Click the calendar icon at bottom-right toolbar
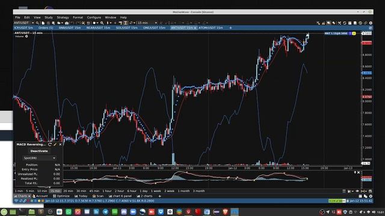Image resolution: width=385 pixels, height=216 pixels. (x=371, y=191)
